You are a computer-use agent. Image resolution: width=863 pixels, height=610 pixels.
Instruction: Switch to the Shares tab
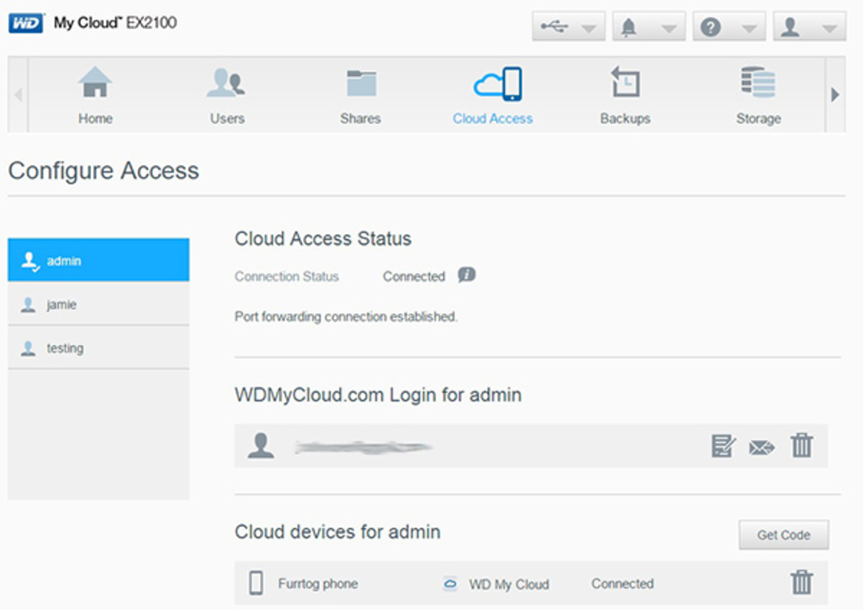pyautogui.click(x=360, y=95)
